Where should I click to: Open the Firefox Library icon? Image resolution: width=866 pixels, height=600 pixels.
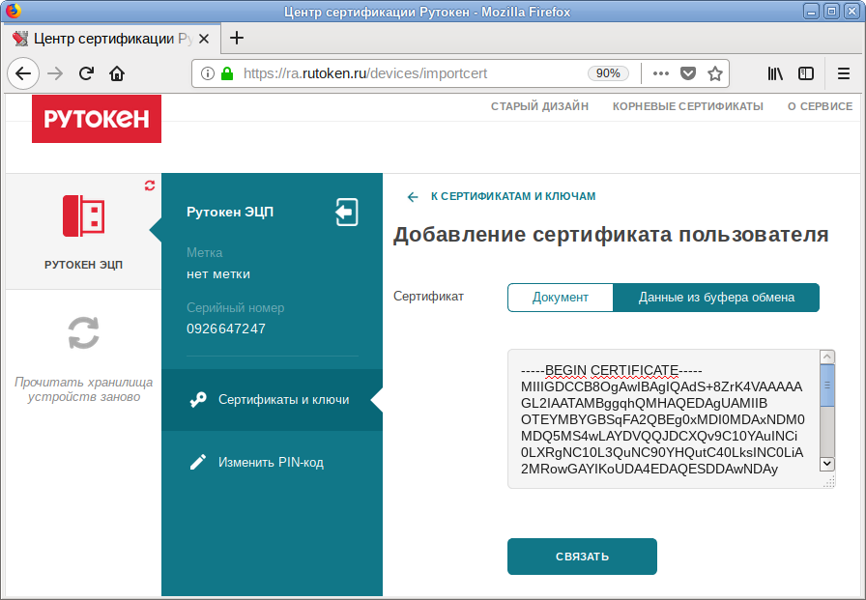point(775,73)
